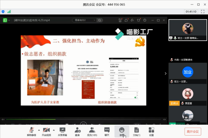Open meeting 设置 settings
This screenshot has width=208, height=138.
[151, 131]
